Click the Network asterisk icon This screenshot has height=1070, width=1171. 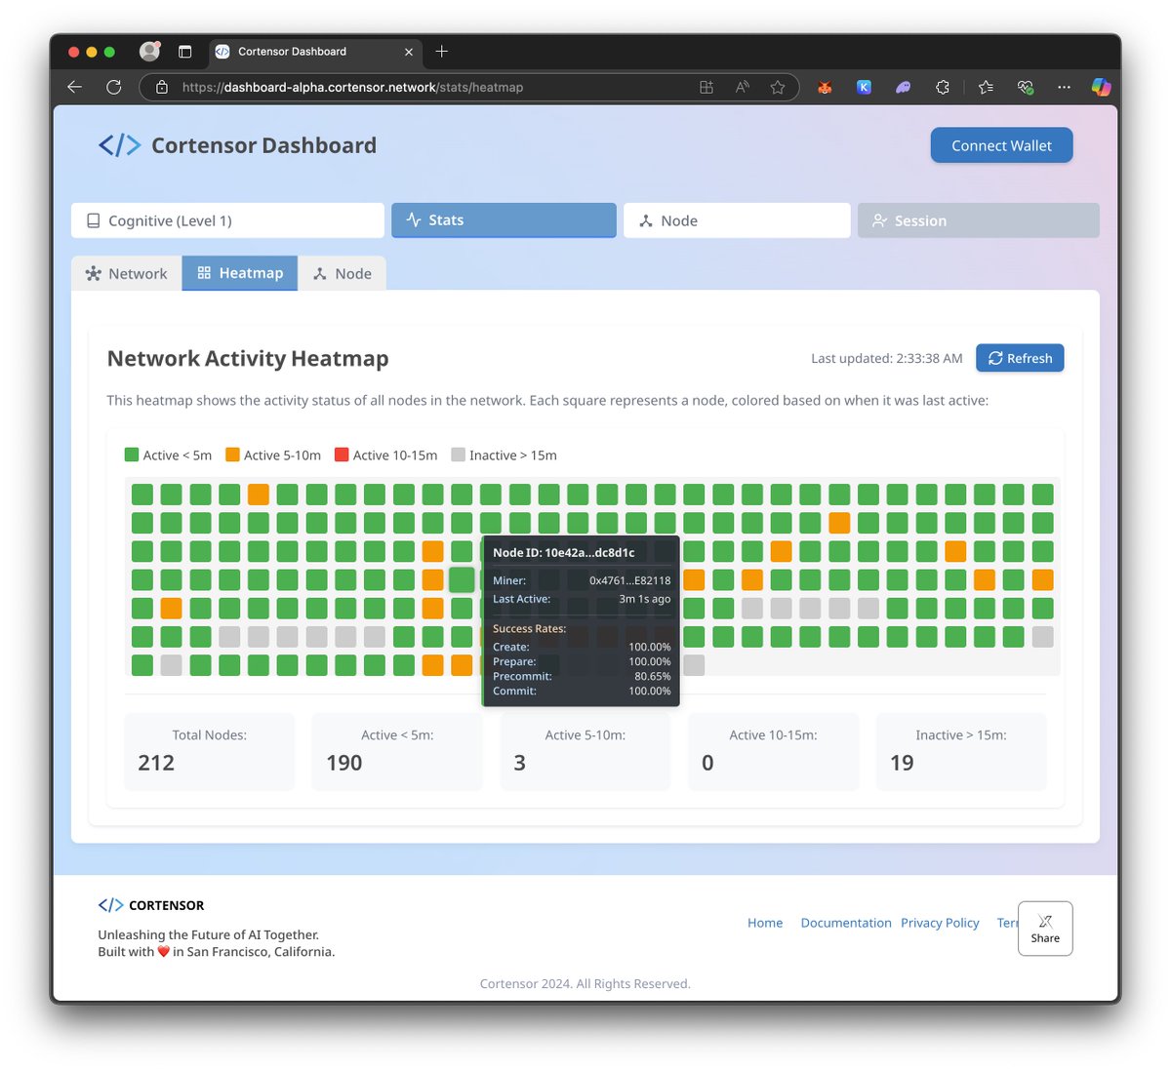click(94, 273)
